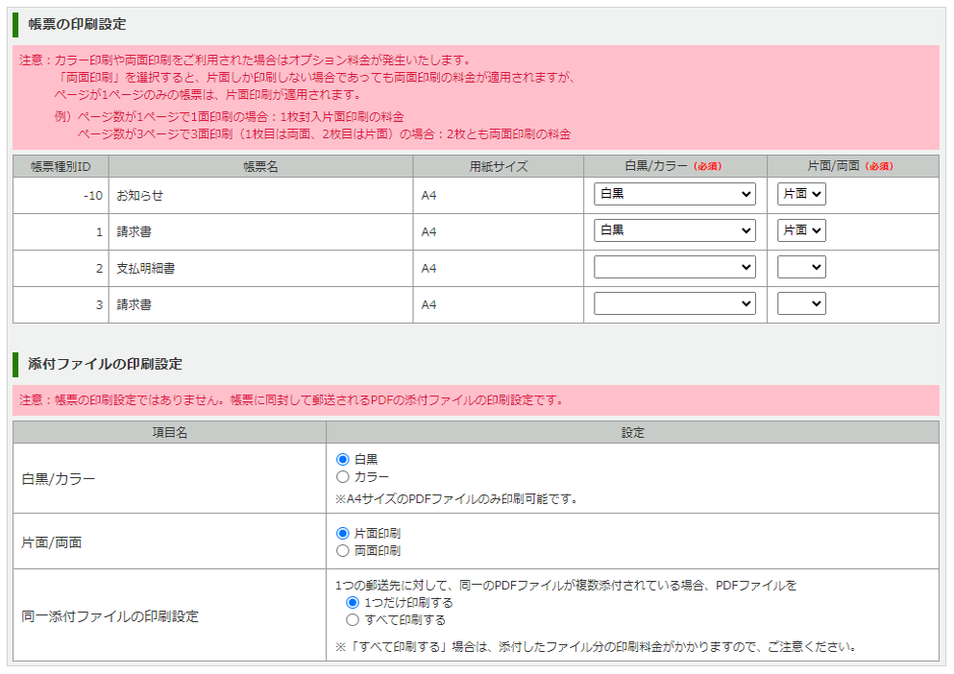954x674 pixels.
Task: Select the すべて印刷する radio option
Action: [352, 620]
